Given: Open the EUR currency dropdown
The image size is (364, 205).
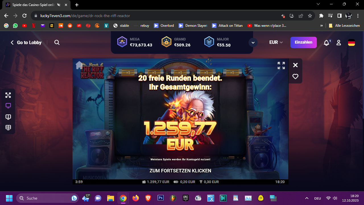Looking at the screenshot, I should click(276, 42).
